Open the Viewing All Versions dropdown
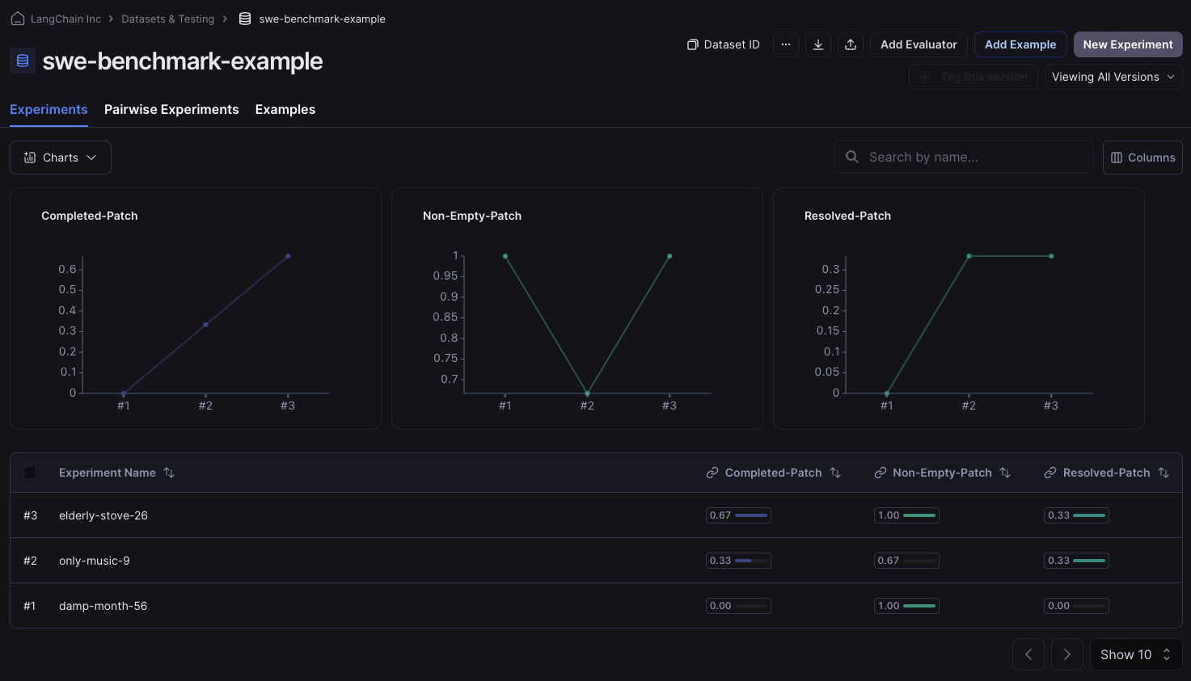This screenshot has height=681, width=1191. pos(1113,77)
